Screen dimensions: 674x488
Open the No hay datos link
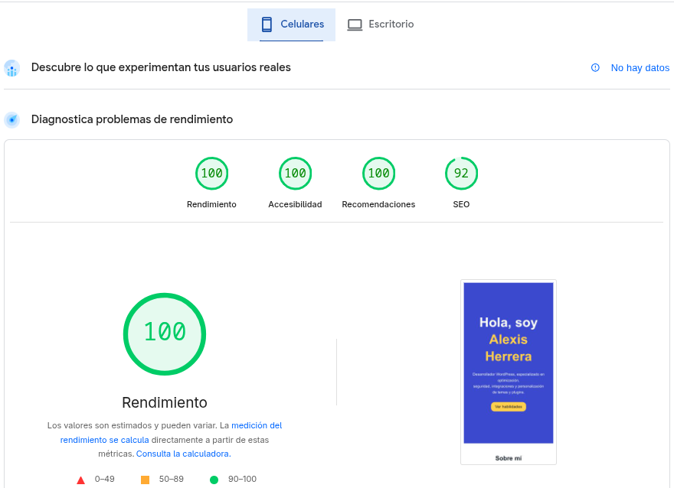tap(640, 67)
